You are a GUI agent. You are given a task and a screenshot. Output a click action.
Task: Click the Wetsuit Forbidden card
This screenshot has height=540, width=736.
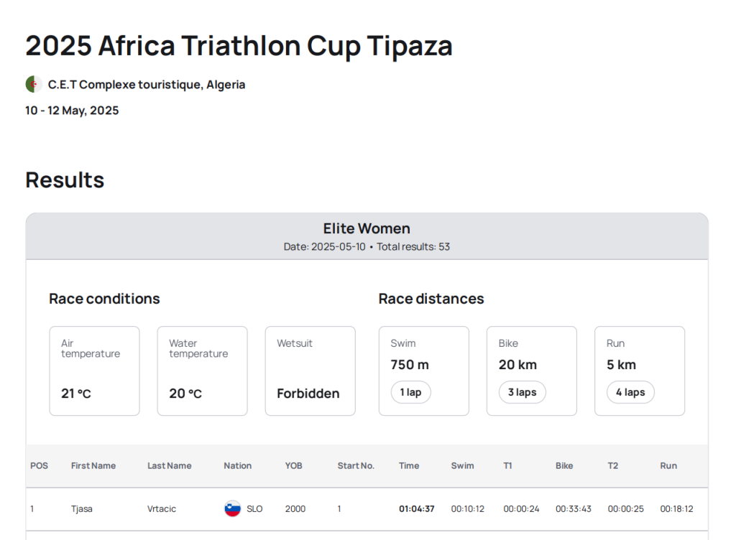(310, 371)
